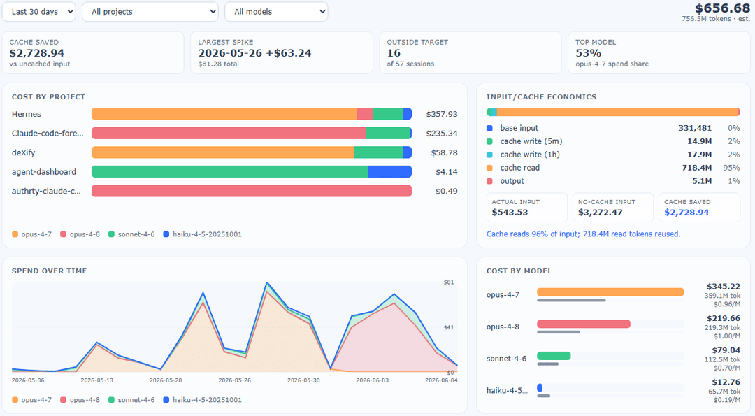This screenshot has width=755, height=416.
Task: Click the cache read orange marker
Action: click(489, 168)
